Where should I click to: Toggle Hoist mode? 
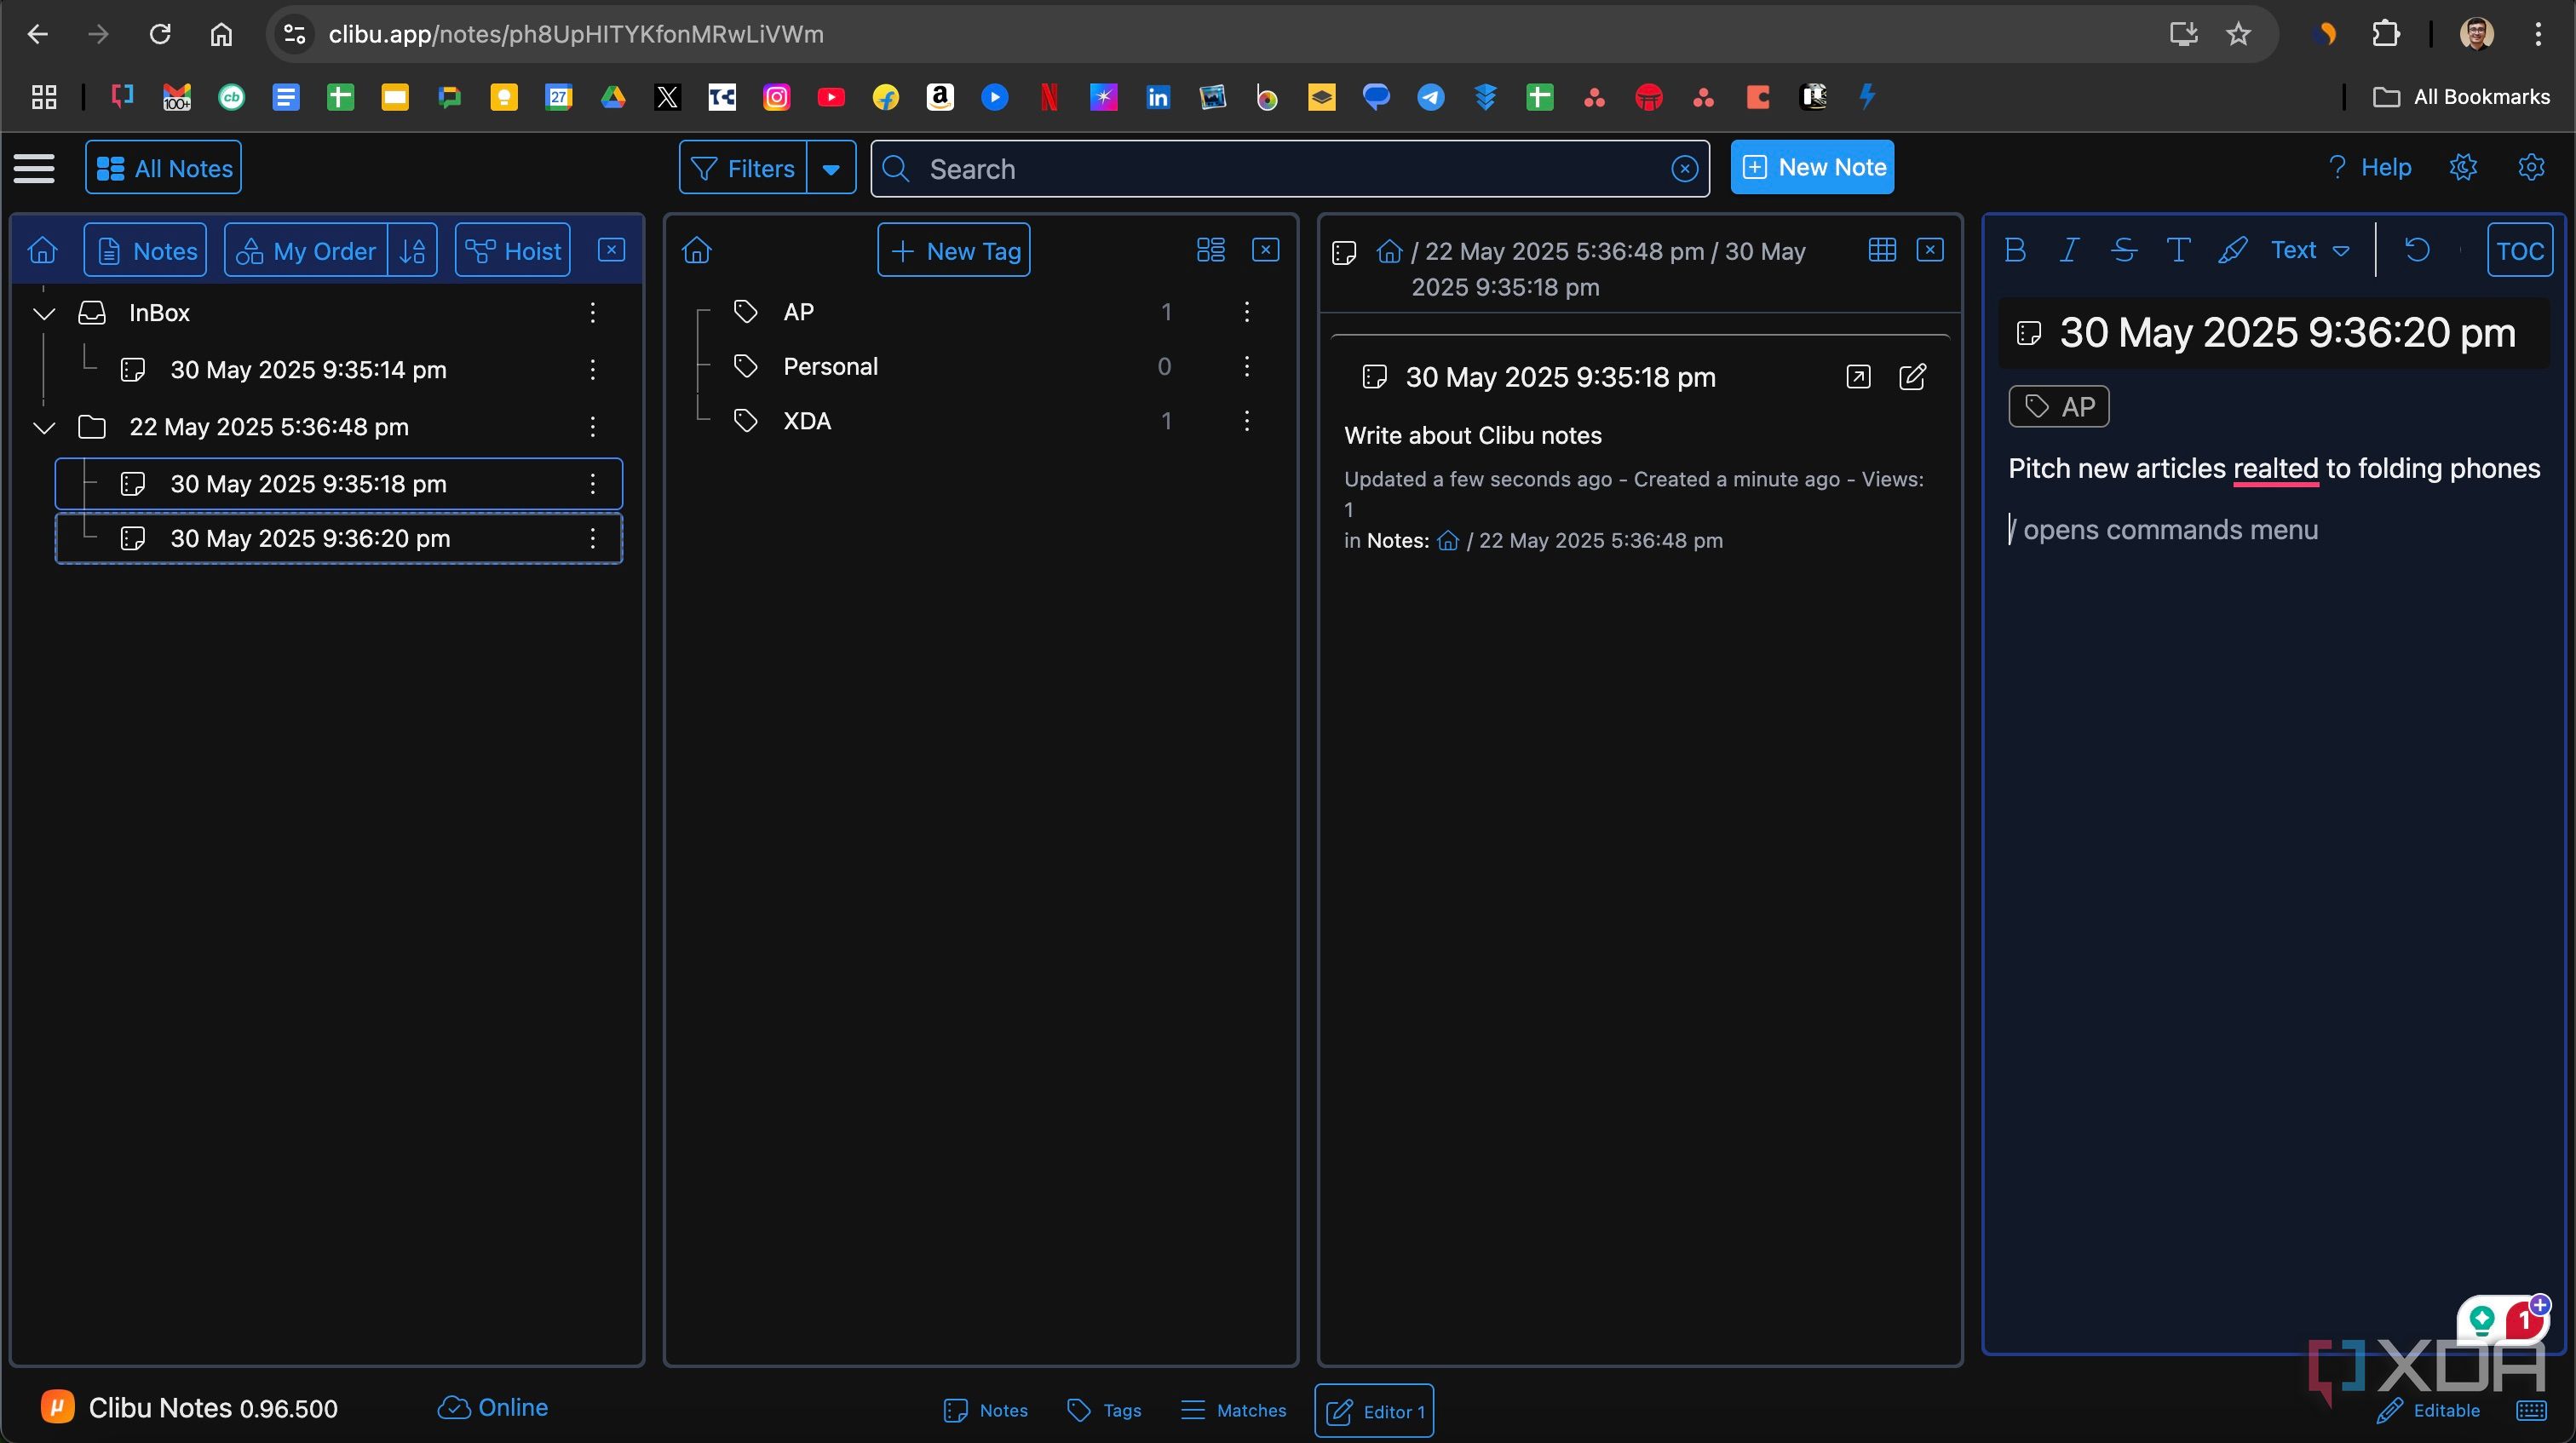[513, 250]
